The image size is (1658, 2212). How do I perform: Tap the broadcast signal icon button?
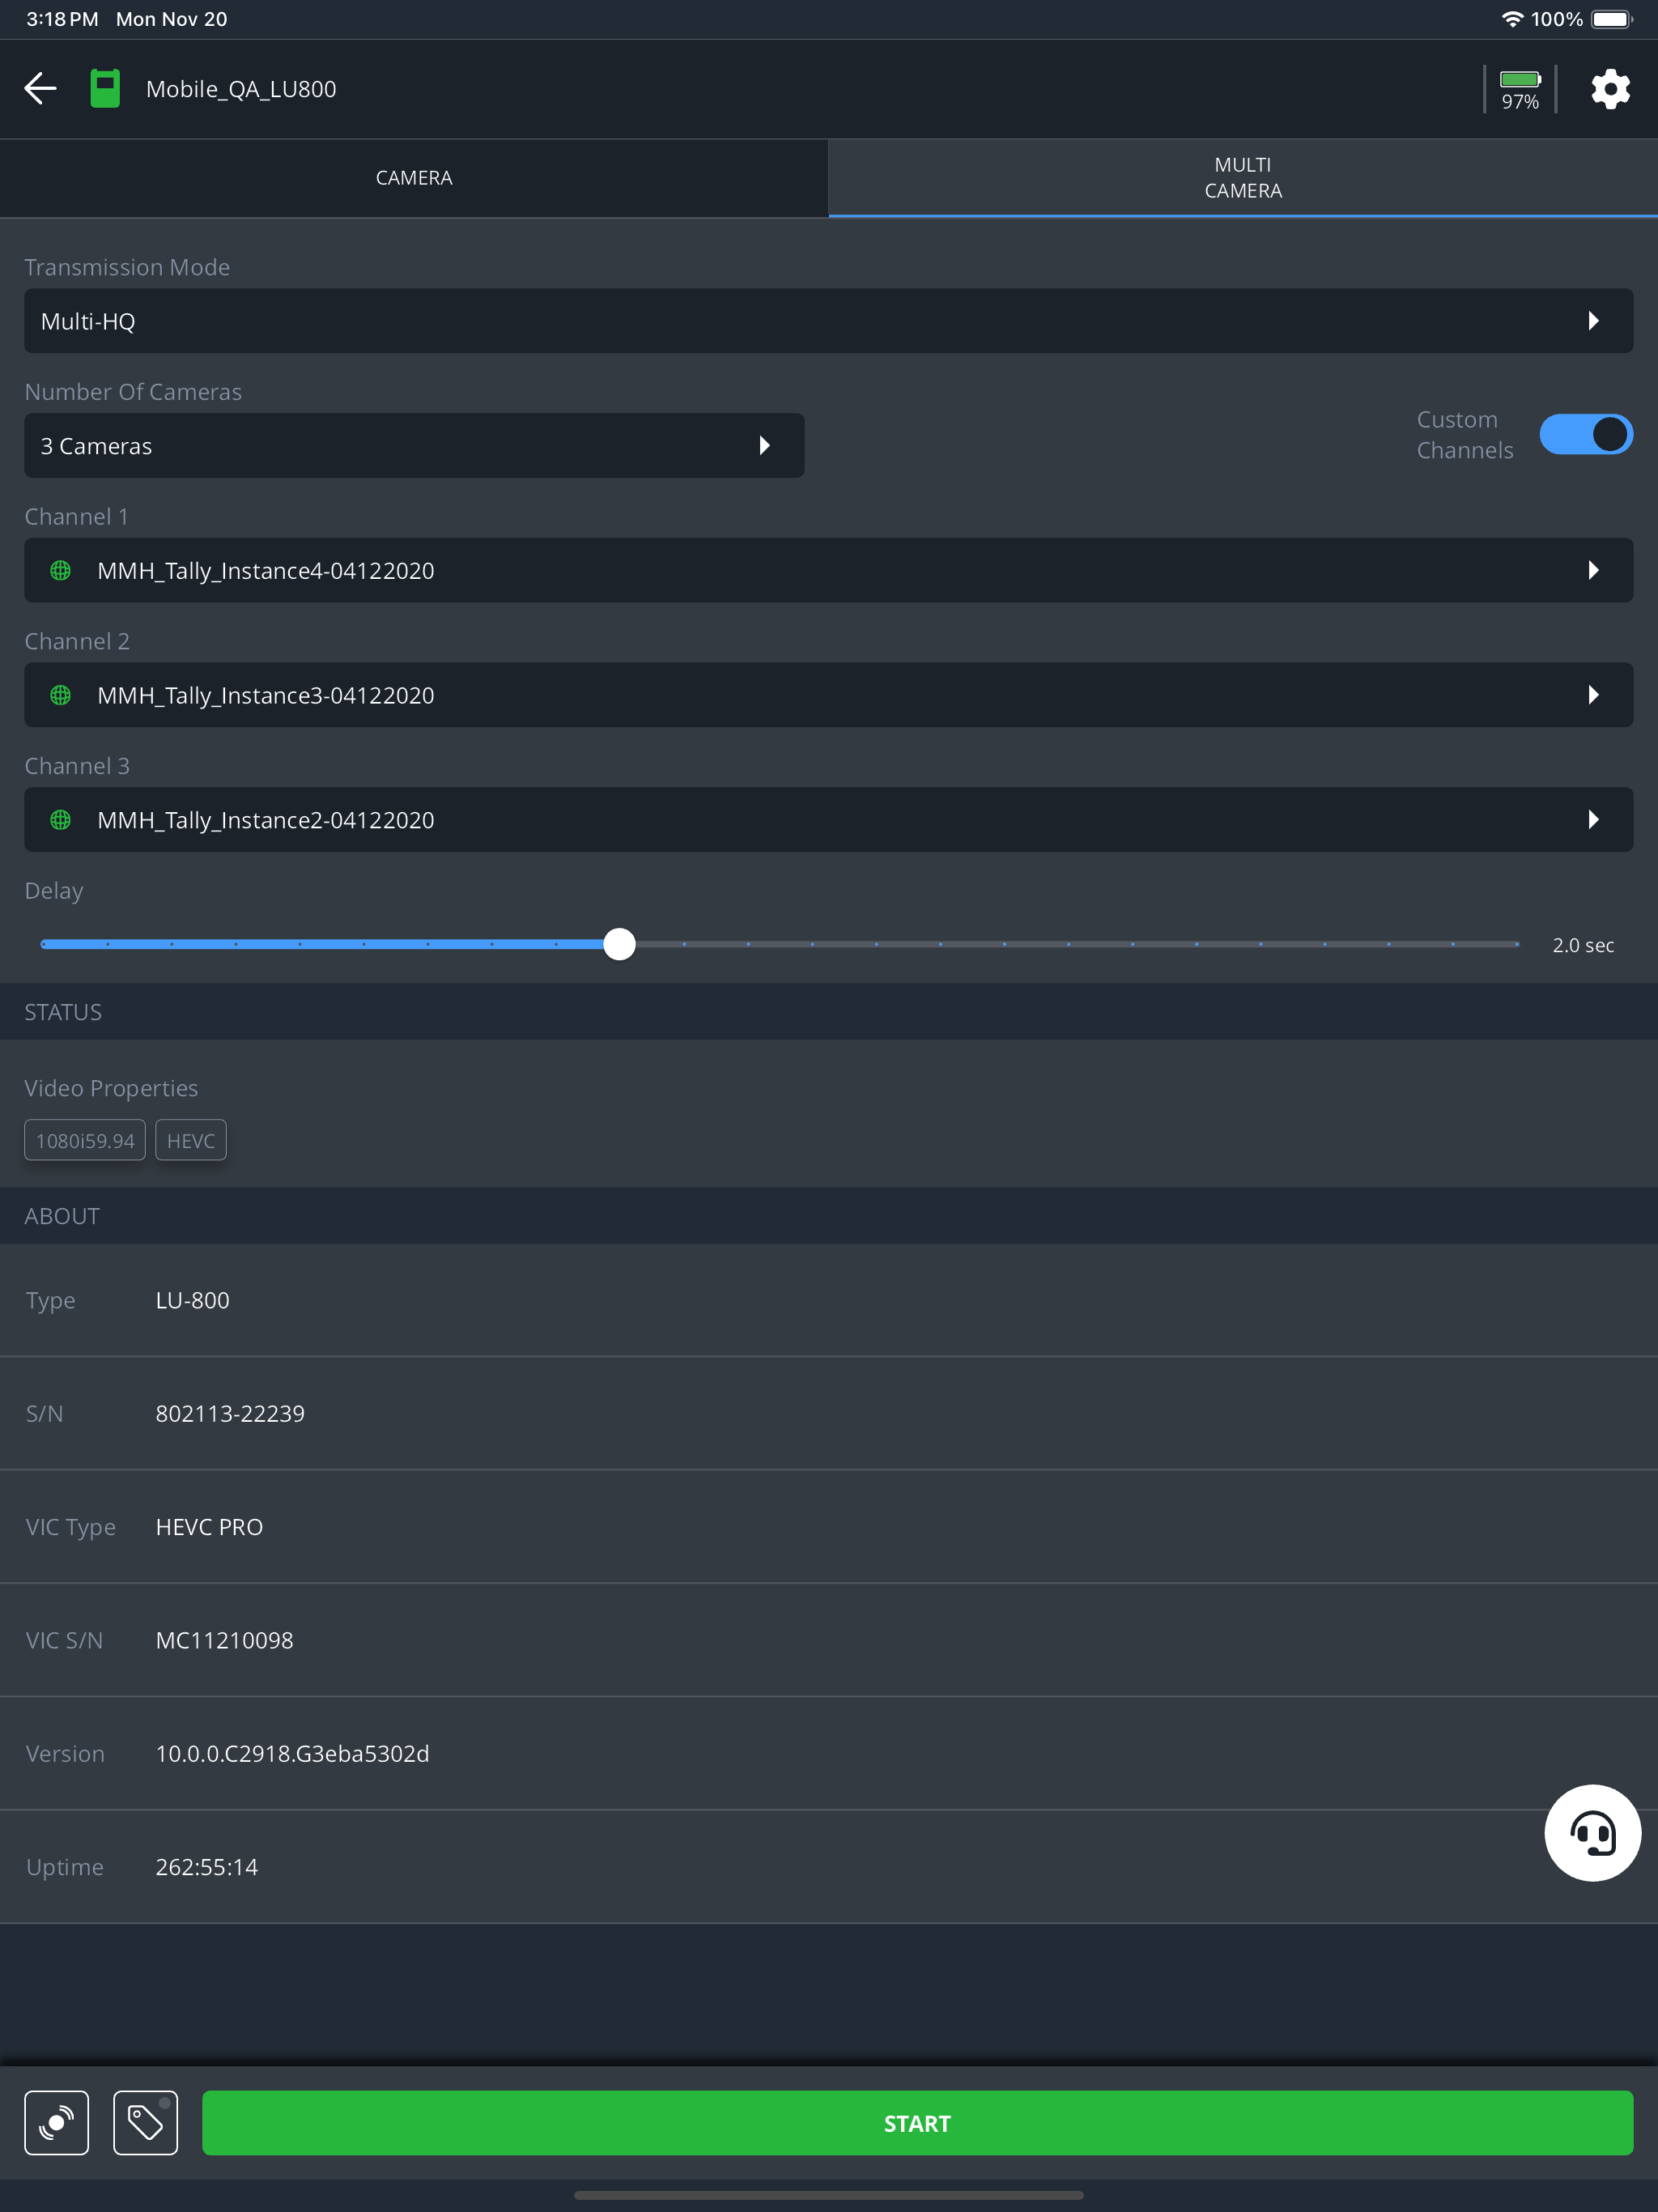point(57,2122)
